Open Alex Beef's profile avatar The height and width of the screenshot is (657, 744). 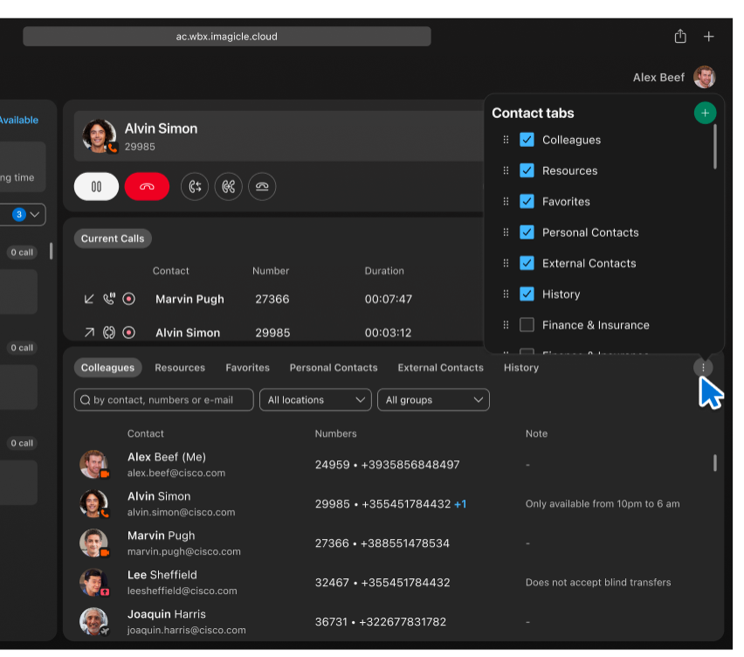[704, 77]
